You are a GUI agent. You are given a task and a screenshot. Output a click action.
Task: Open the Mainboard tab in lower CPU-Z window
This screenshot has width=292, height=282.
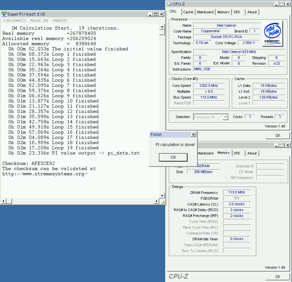(205, 153)
